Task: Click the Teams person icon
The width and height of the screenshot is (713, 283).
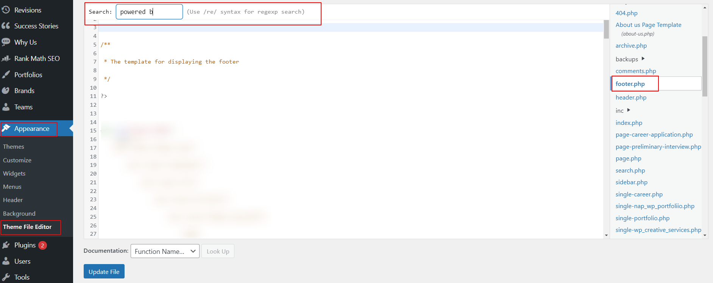Action: click(6, 107)
